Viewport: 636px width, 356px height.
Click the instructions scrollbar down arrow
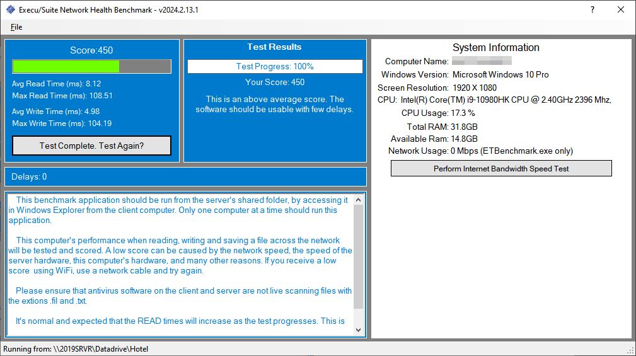click(358, 330)
